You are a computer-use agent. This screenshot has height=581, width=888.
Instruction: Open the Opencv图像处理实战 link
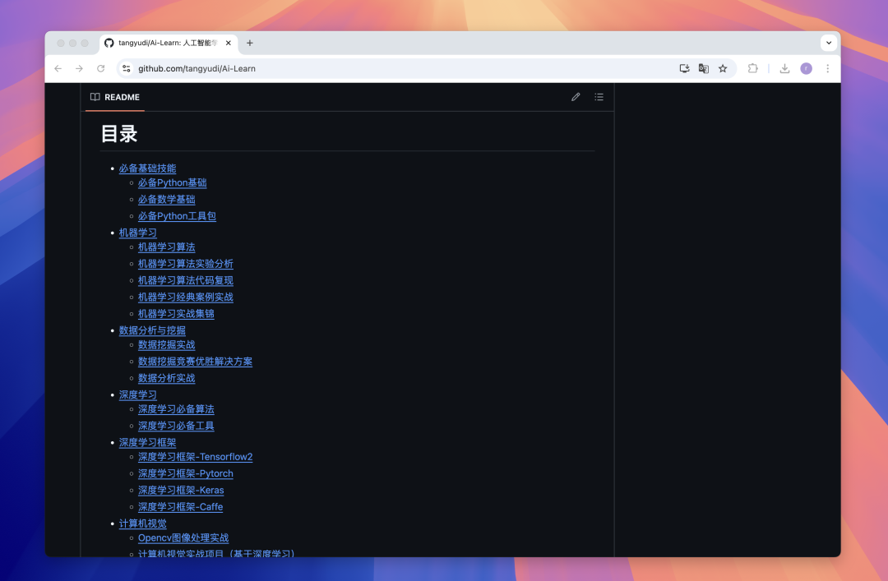pos(183,538)
